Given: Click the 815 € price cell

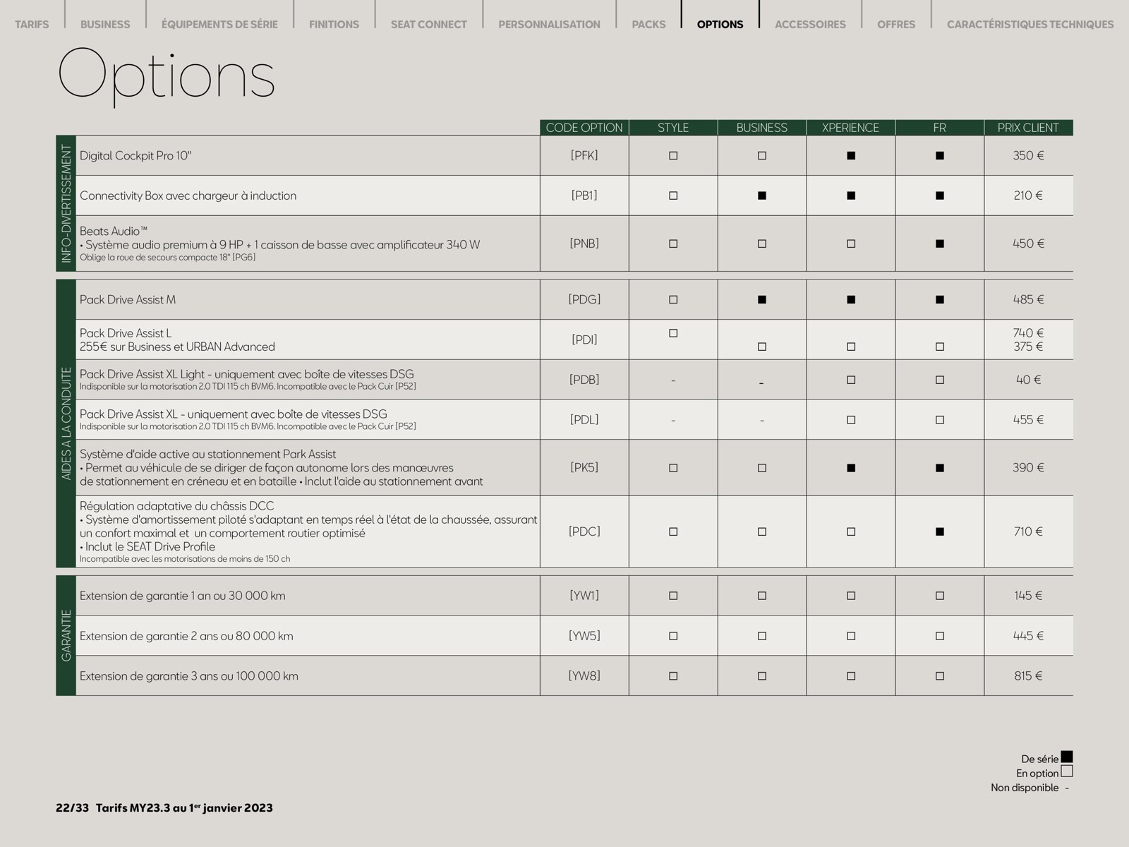Looking at the screenshot, I should (x=1029, y=676).
